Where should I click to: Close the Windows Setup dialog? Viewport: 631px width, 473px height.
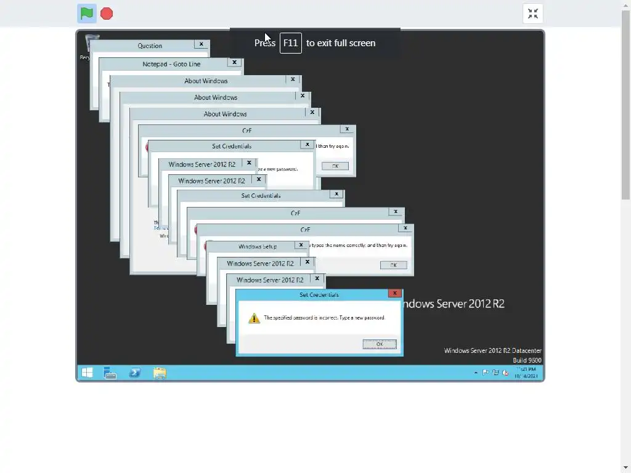pos(301,245)
